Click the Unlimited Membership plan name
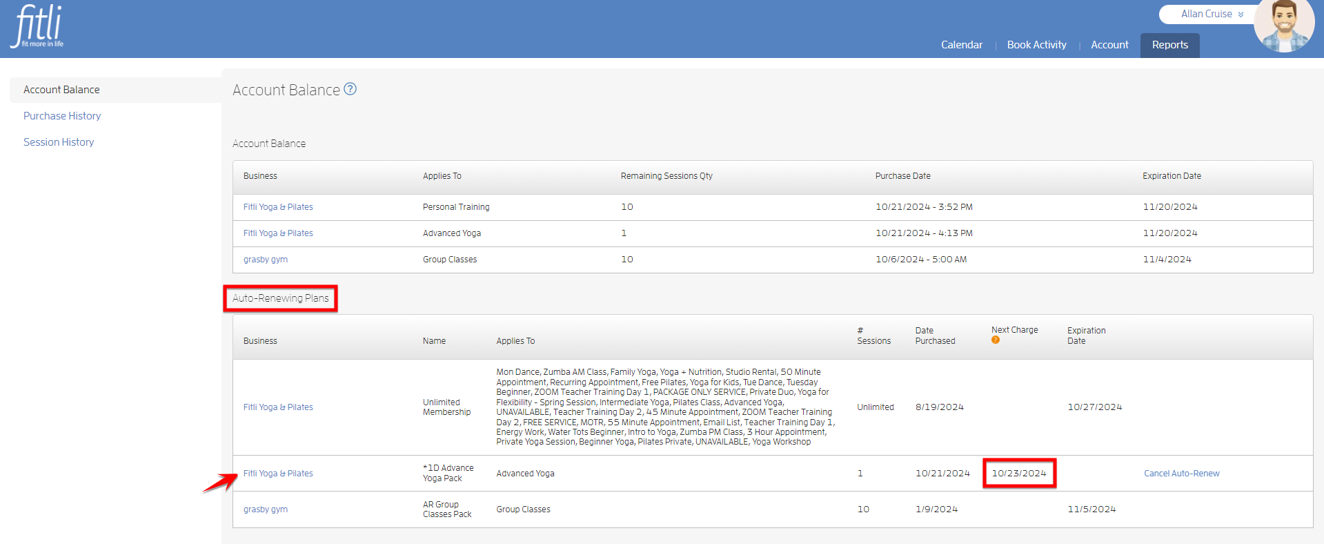 click(x=446, y=407)
